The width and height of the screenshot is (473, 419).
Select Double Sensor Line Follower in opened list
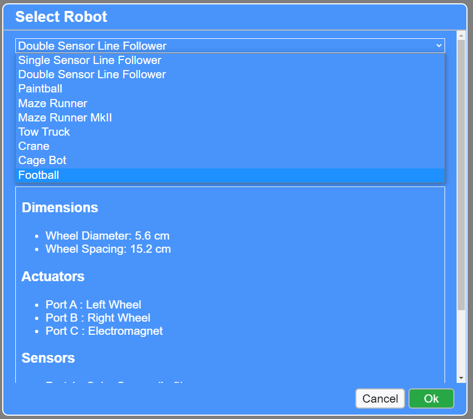tap(92, 74)
